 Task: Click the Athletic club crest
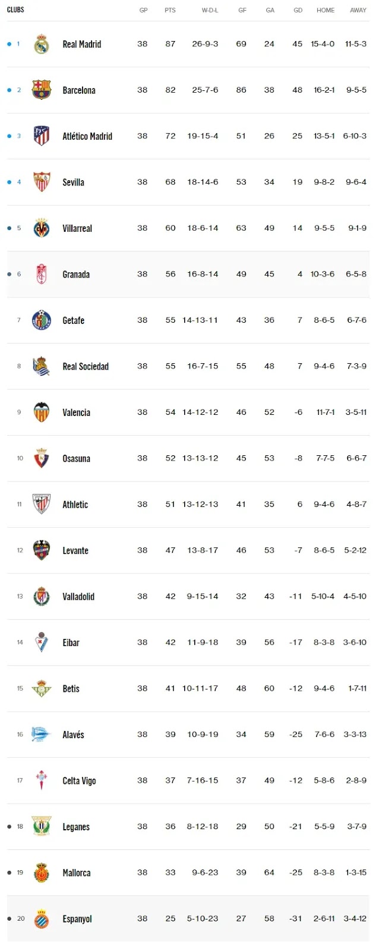(41, 504)
